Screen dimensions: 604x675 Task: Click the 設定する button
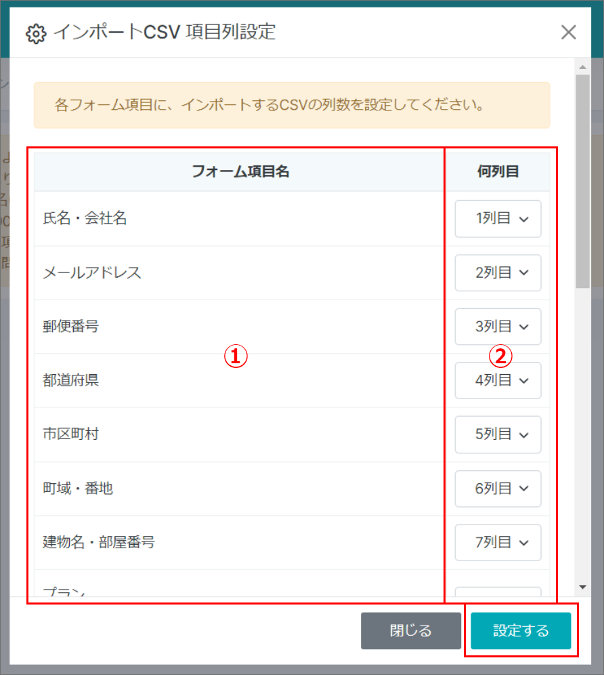(521, 631)
